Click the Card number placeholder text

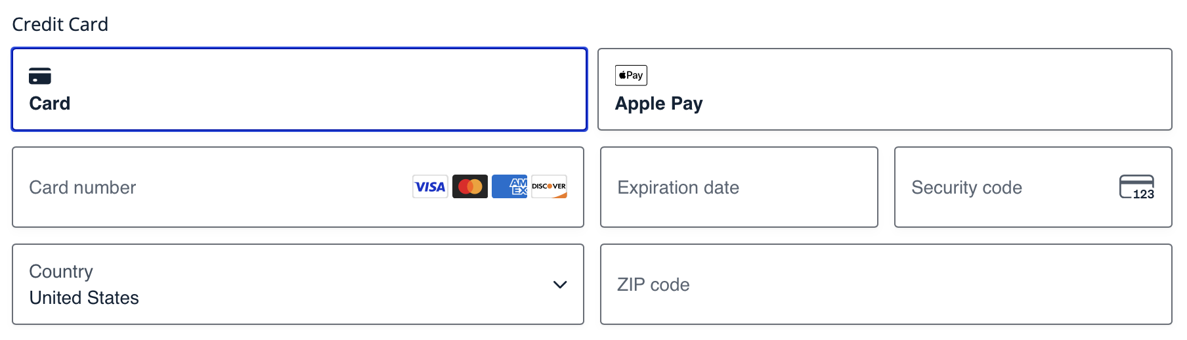pyautogui.click(x=83, y=188)
